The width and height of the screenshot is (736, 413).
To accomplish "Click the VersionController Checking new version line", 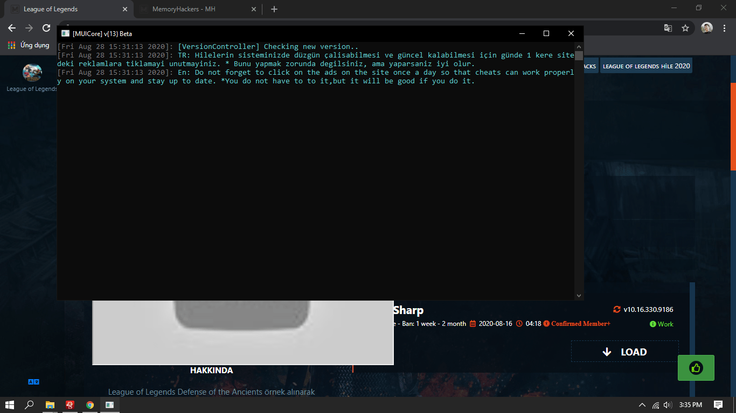I will 208,47.
